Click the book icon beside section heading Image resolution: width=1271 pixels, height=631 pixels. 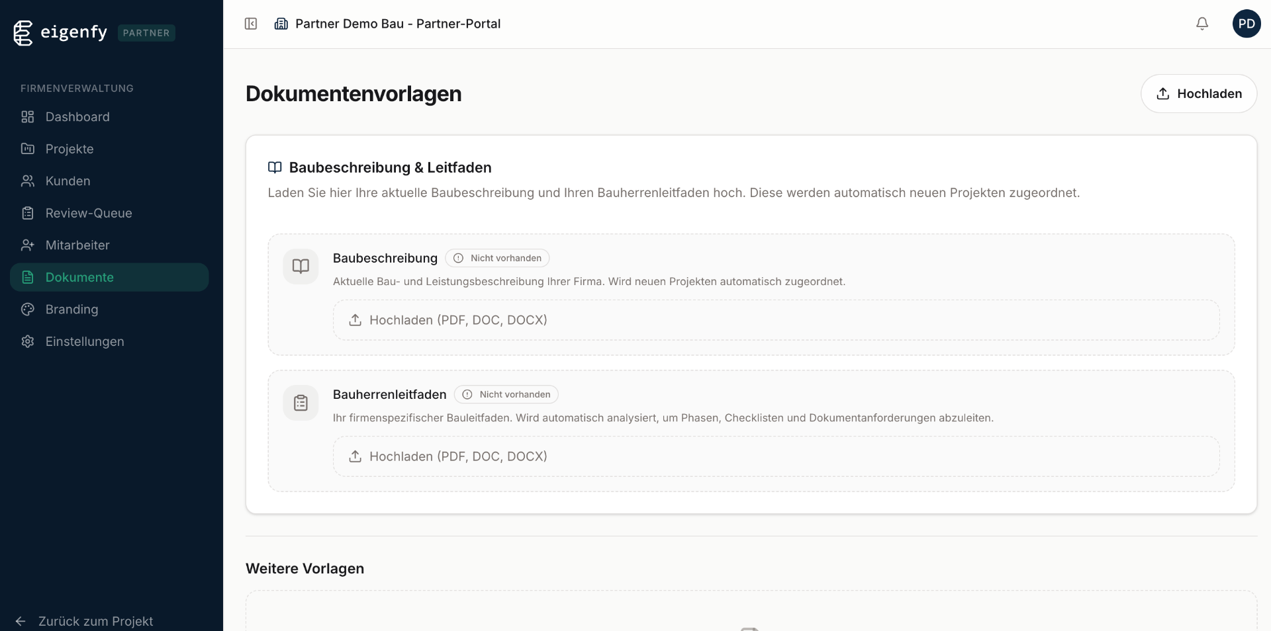tap(275, 167)
